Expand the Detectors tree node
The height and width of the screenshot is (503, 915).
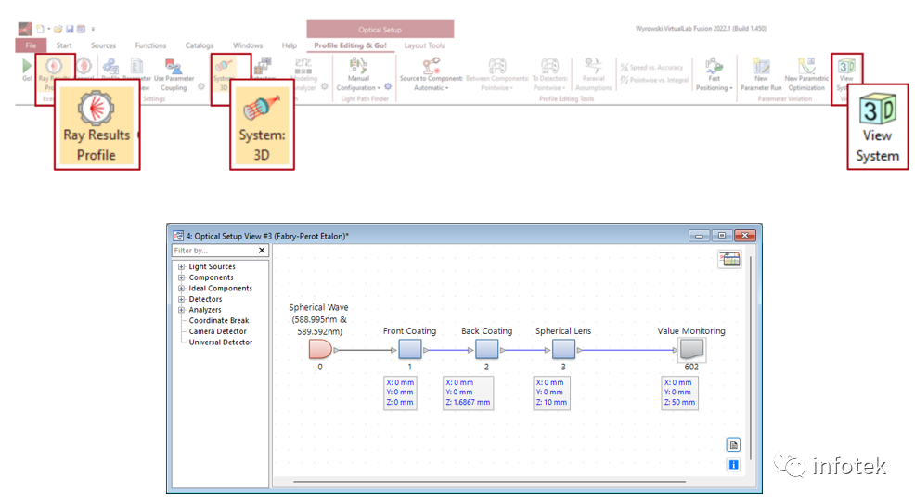point(181,299)
